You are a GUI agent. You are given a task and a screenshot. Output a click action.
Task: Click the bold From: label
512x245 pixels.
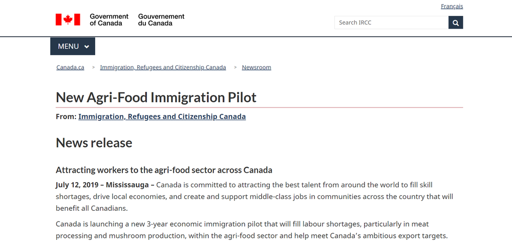(x=66, y=117)
